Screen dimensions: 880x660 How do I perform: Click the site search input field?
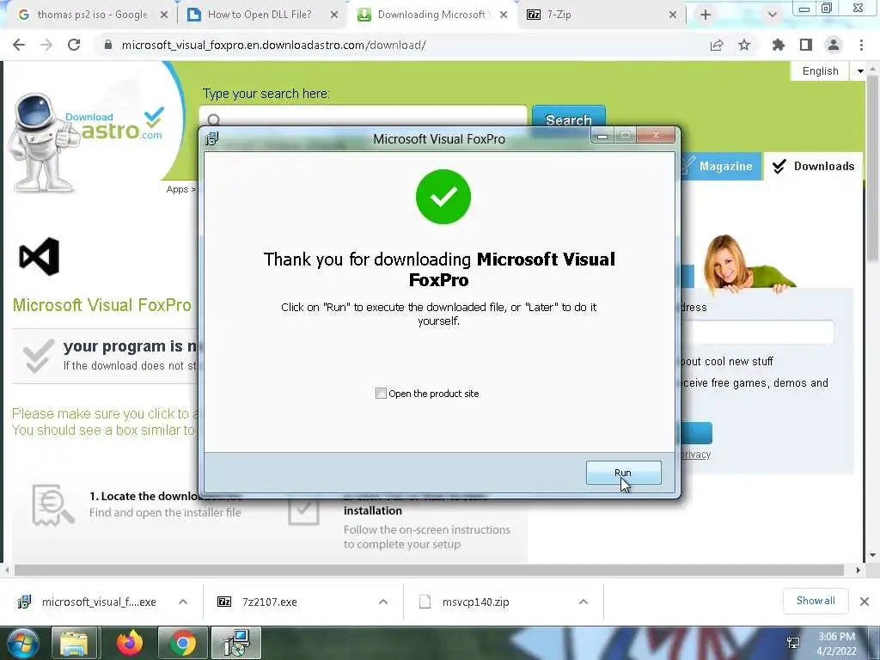(x=363, y=117)
